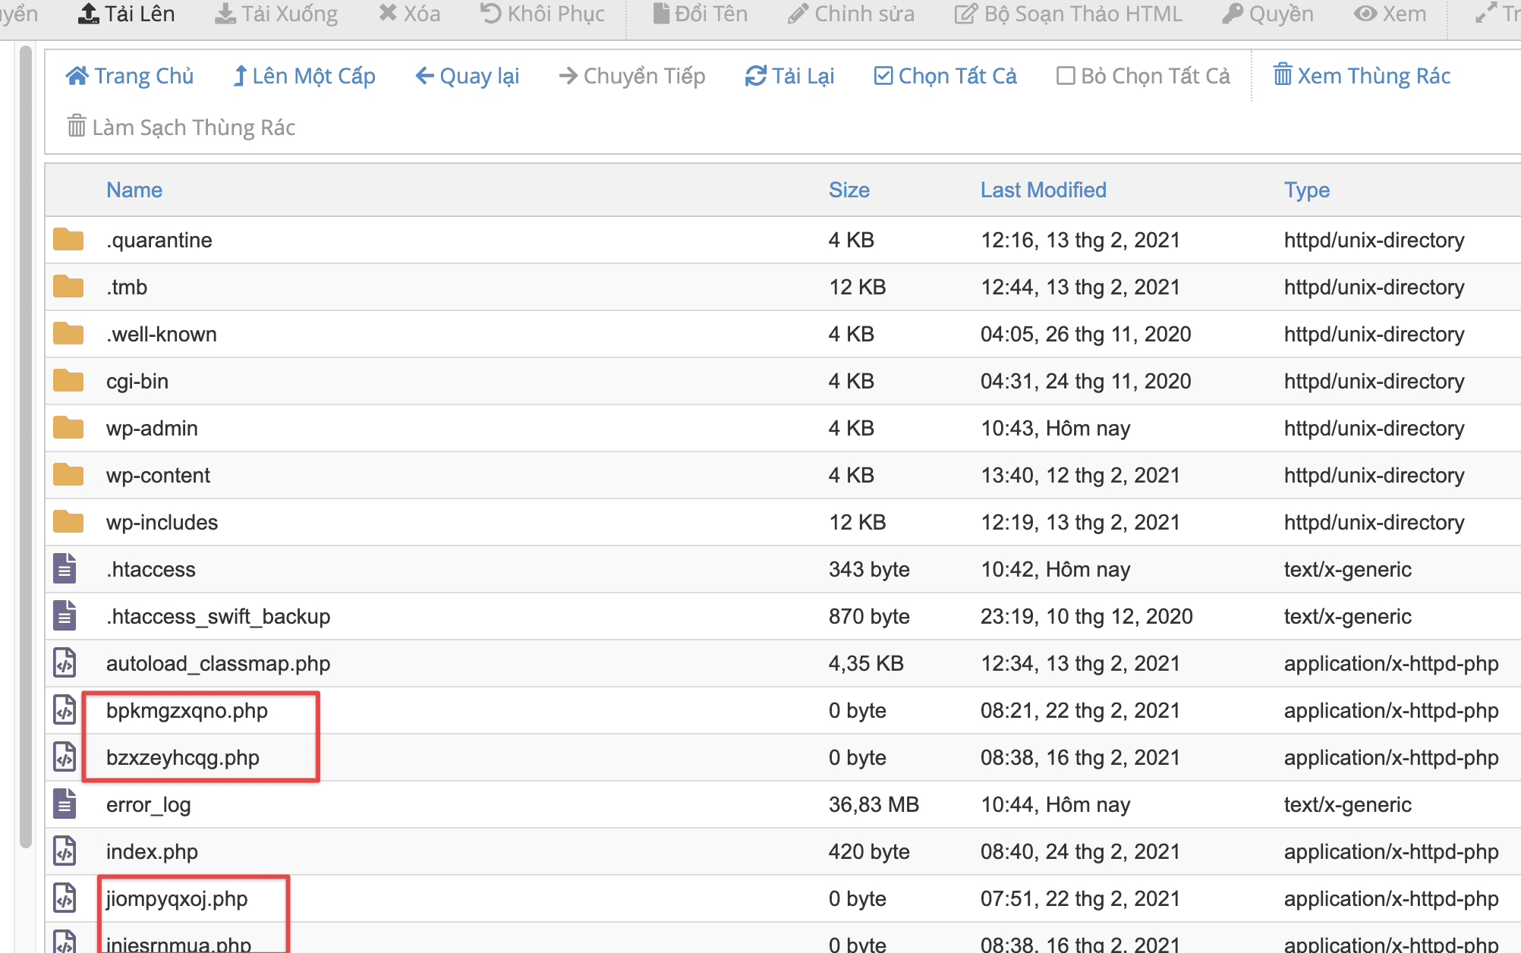Click Bỏ Chọn Tất Cả unselect checkbox

(x=1066, y=76)
